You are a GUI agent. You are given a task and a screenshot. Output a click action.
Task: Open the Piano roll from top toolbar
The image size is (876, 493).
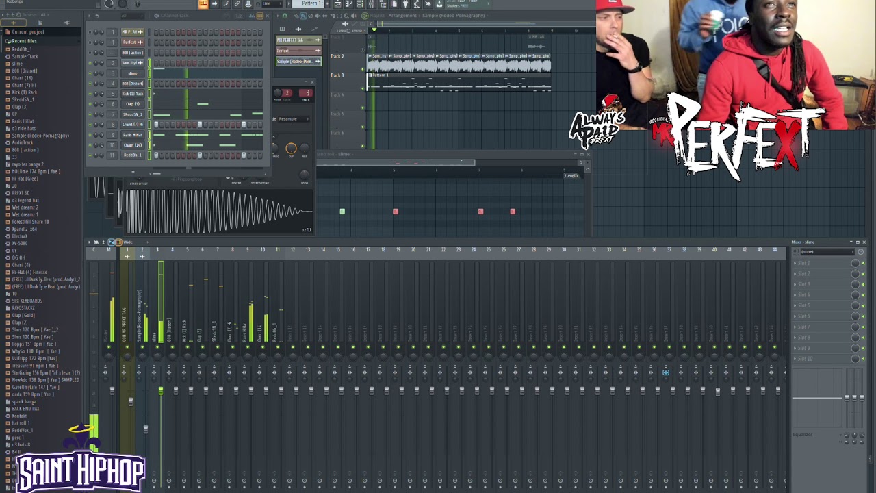point(348,4)
